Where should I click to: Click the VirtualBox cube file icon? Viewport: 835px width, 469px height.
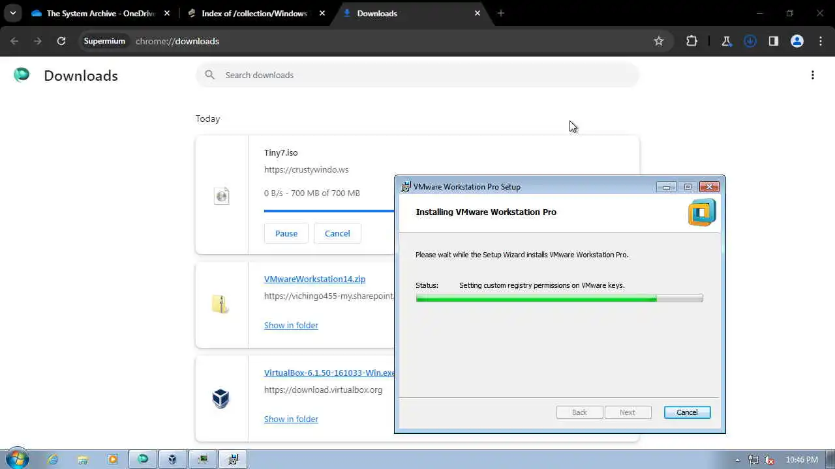tap(221, 398)
